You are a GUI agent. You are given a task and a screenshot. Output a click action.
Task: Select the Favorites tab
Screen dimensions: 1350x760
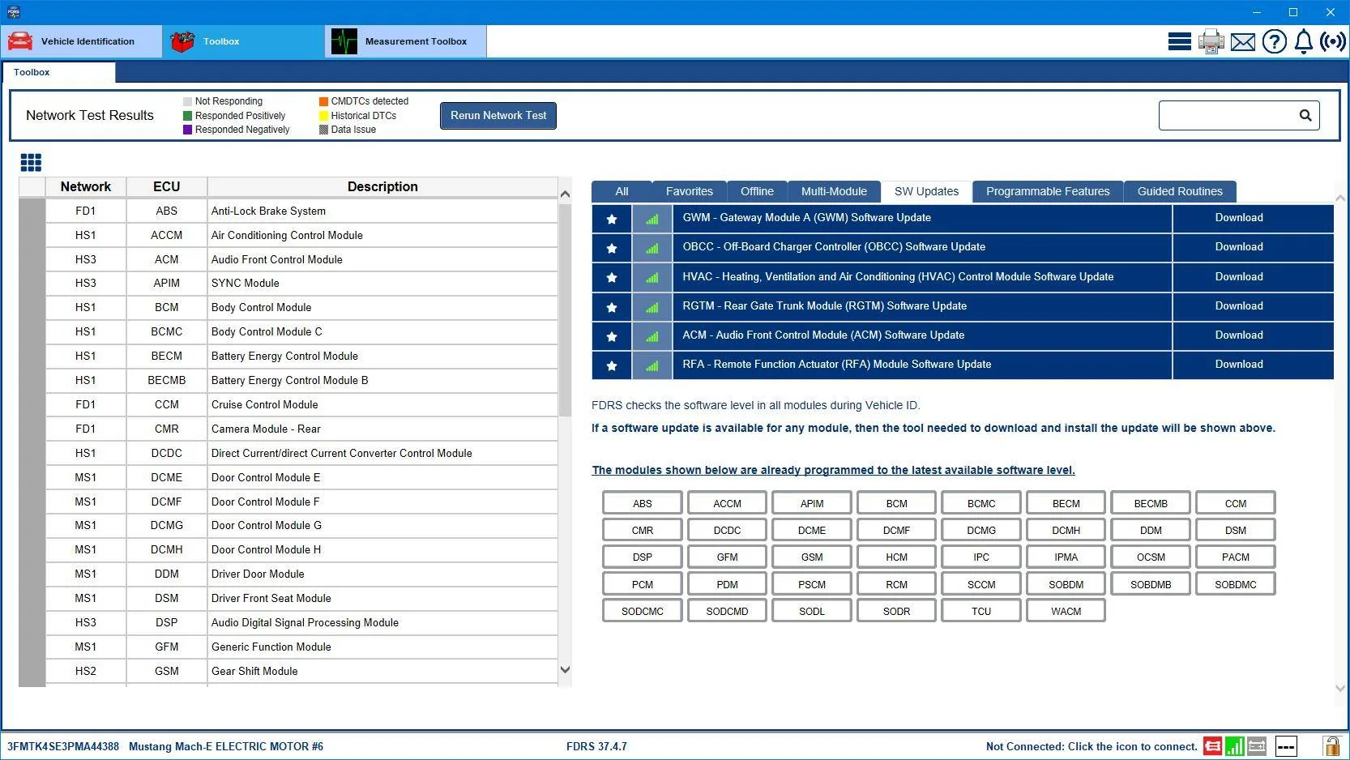[690, 191]
